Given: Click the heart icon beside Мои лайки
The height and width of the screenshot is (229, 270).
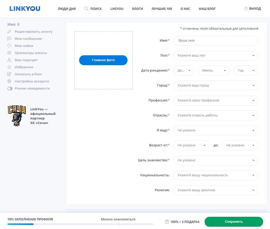Looking at the screenshot, I should pos(9,46).
